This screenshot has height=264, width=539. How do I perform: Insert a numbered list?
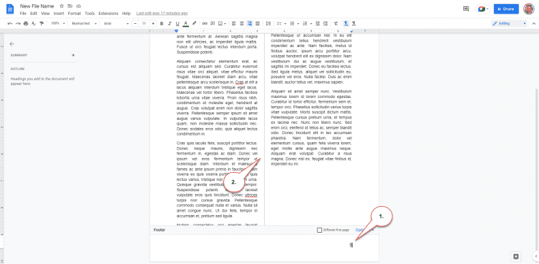305,24
